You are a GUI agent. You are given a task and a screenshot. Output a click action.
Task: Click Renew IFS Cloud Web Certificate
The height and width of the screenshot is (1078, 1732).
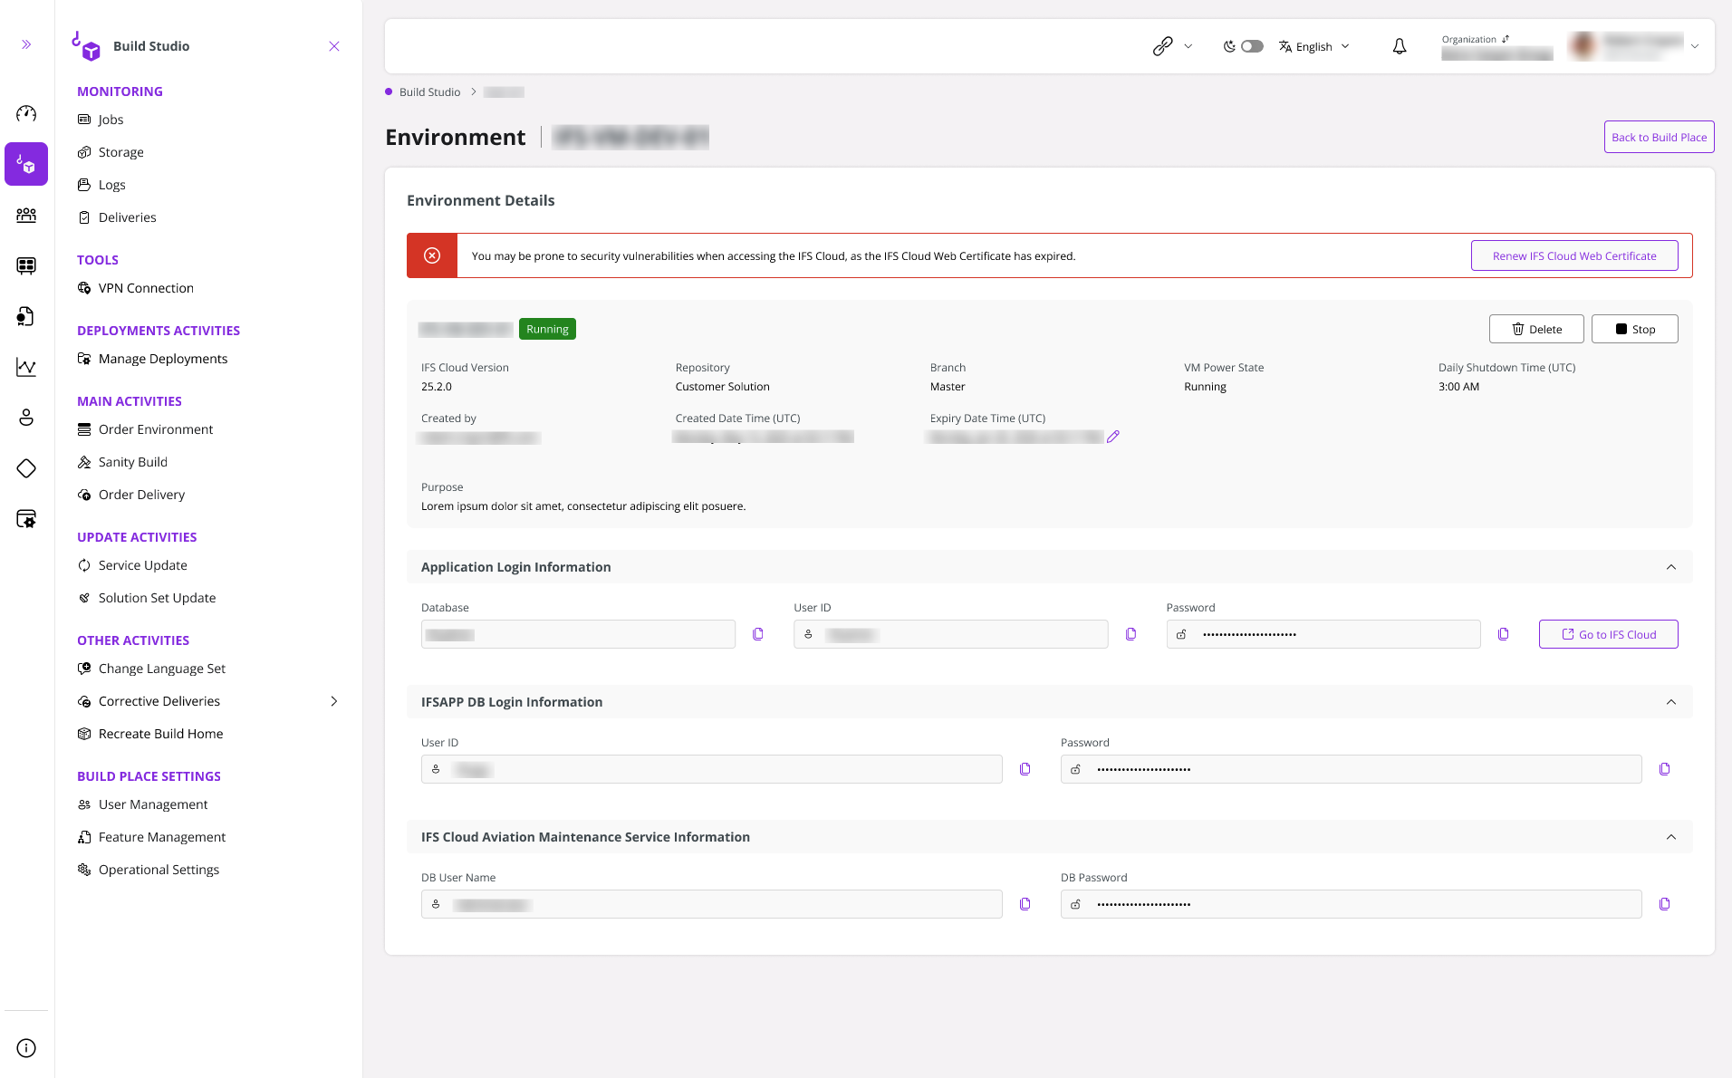pyautogui.click(x=1574, y=255)
